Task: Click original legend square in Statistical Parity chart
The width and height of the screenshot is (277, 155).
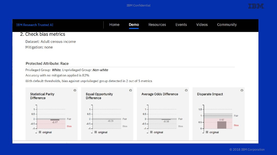Action: [40, 132]
